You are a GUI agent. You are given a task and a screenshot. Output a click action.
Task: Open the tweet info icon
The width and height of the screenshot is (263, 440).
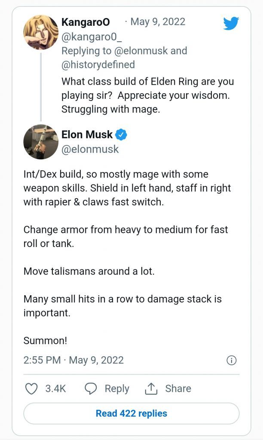[231, 360]
